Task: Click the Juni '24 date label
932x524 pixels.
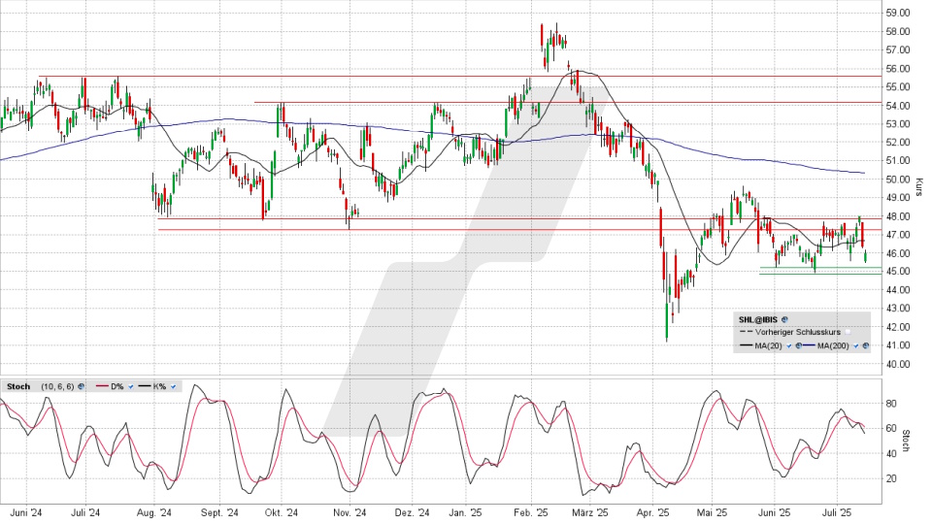Action: pos(27,512)
